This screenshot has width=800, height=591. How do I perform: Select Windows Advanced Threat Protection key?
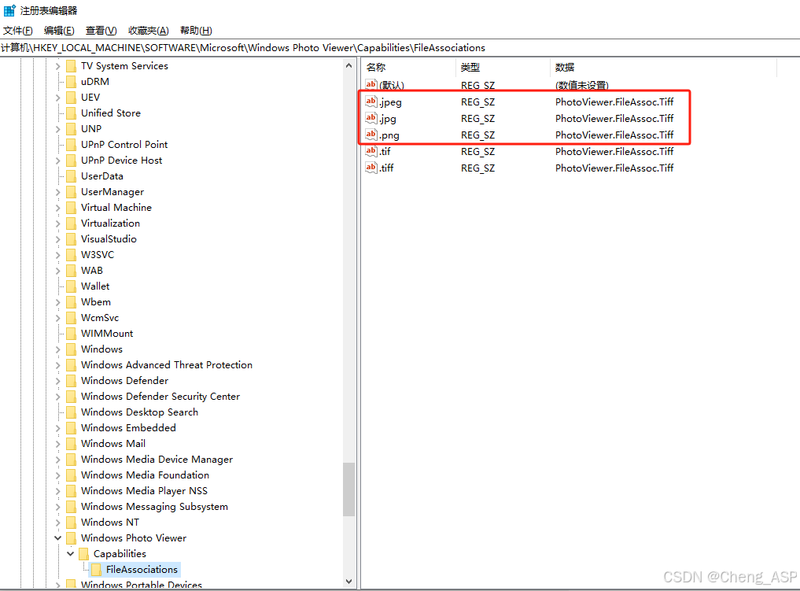click(x=166, y=365)
